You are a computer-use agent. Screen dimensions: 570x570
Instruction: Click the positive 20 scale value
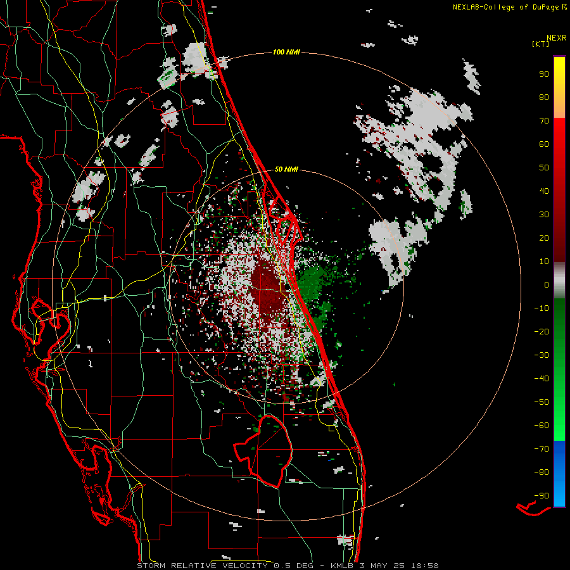[544, 238]
